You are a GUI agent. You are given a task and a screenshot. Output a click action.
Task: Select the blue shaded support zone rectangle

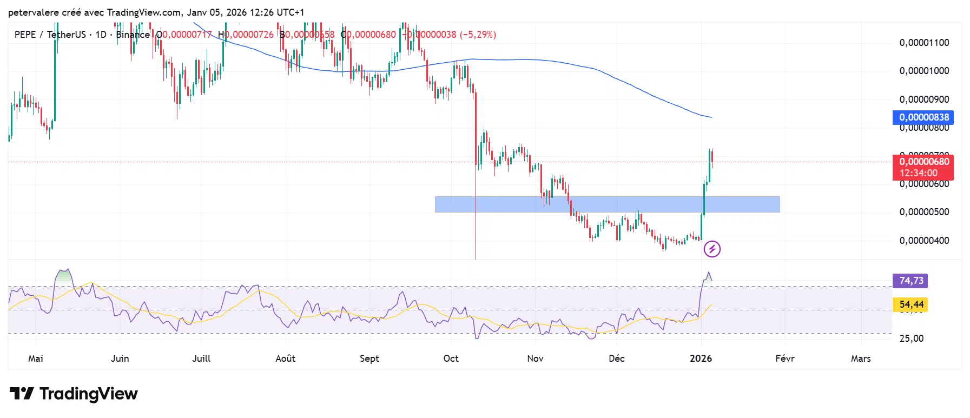coord(607,204)
